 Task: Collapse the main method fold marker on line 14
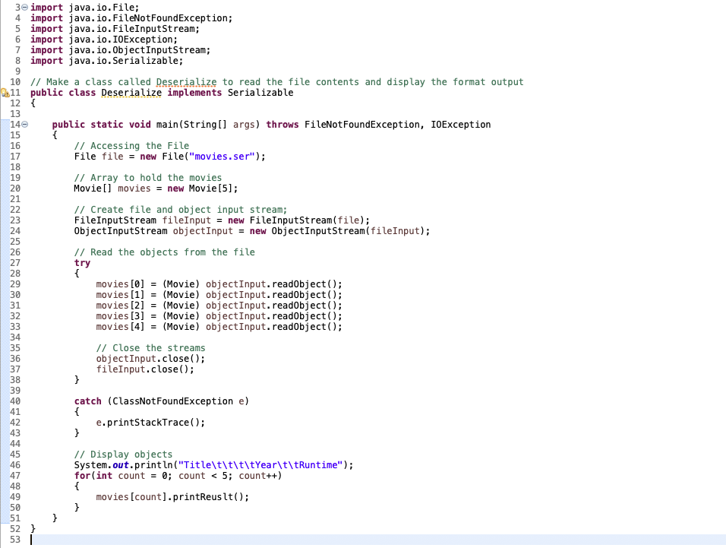tap(24, 124)
